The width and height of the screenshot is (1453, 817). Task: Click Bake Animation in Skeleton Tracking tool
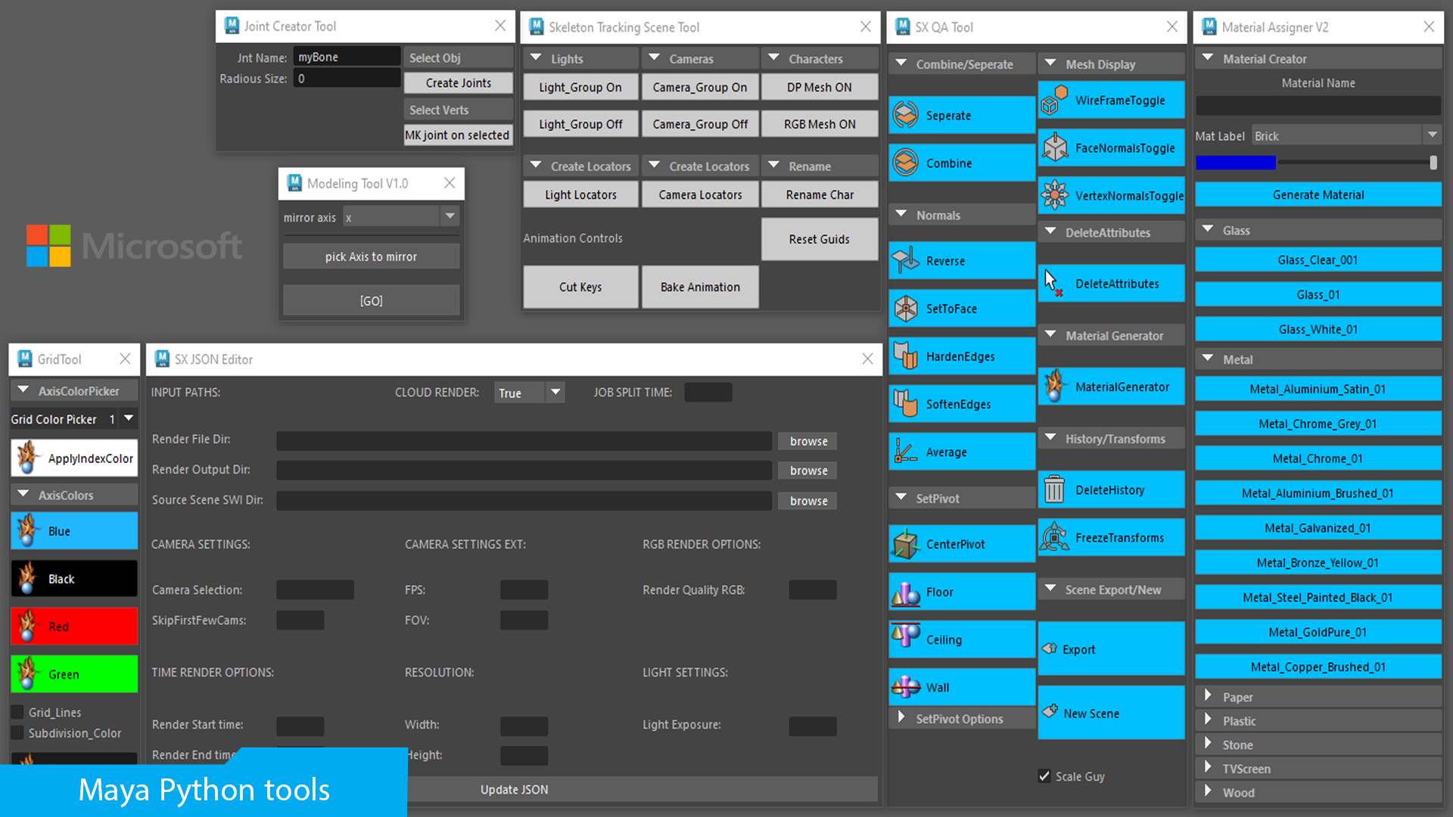[x=699, y=287]
